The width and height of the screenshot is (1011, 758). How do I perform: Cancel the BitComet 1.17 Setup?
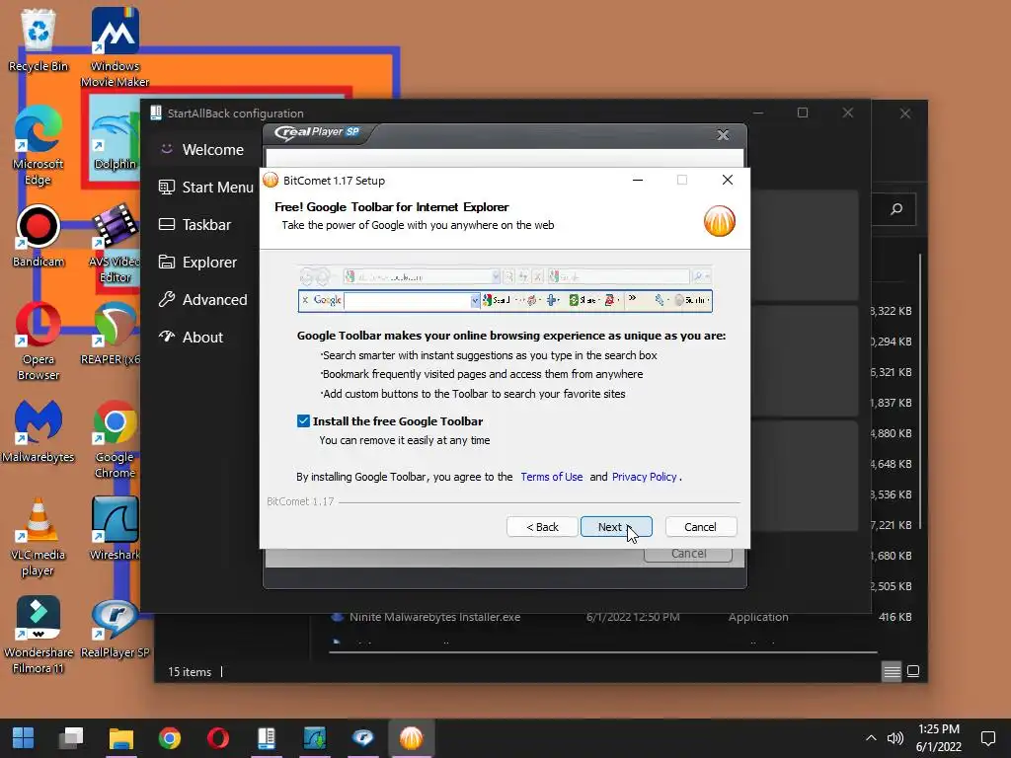(700, 527)
